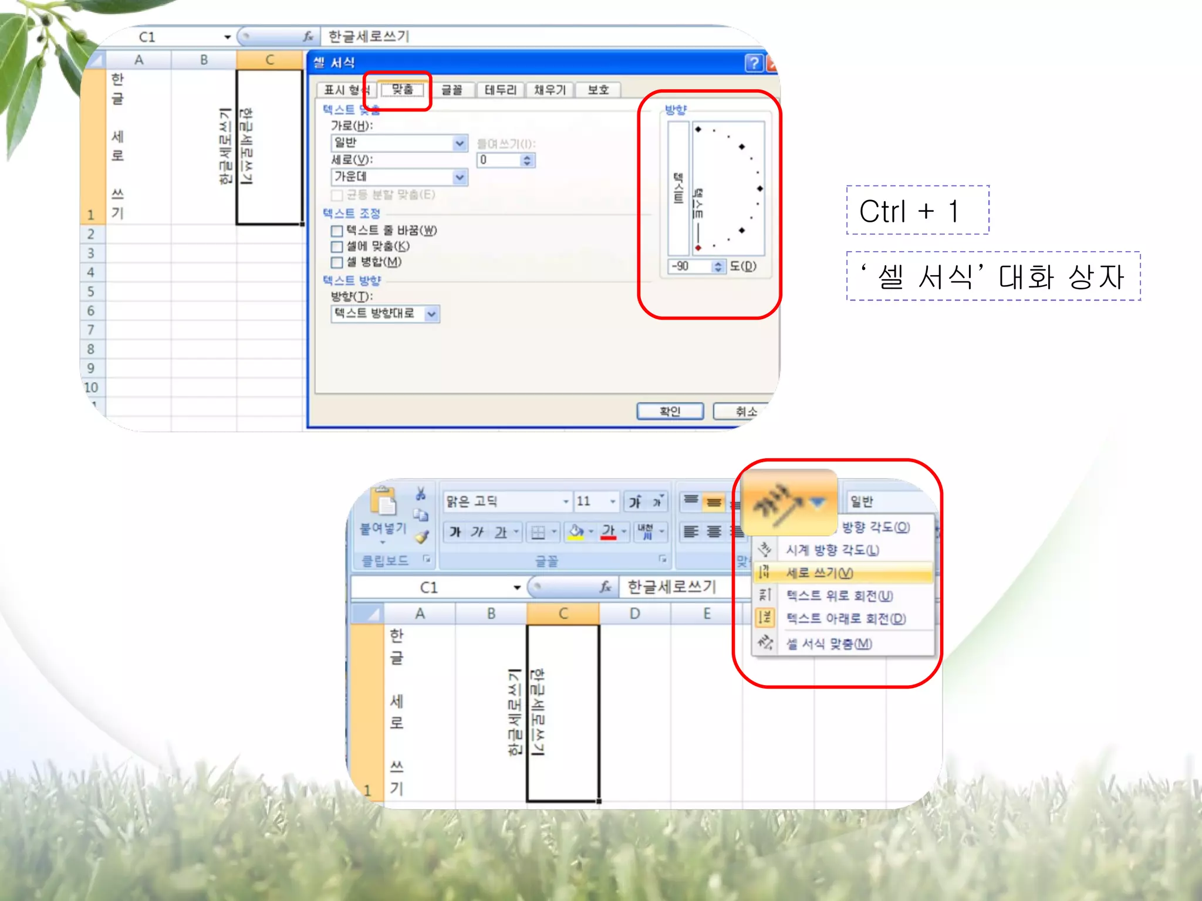Open the 가로 horizontal alignment dropdown
1202x901 pixels.
(x=460, y=143)
